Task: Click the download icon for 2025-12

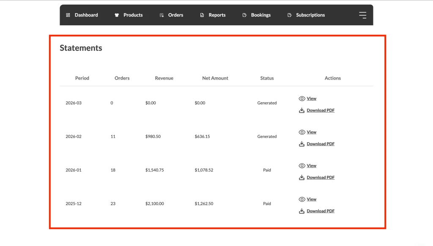Action: (x=301, y=211)
